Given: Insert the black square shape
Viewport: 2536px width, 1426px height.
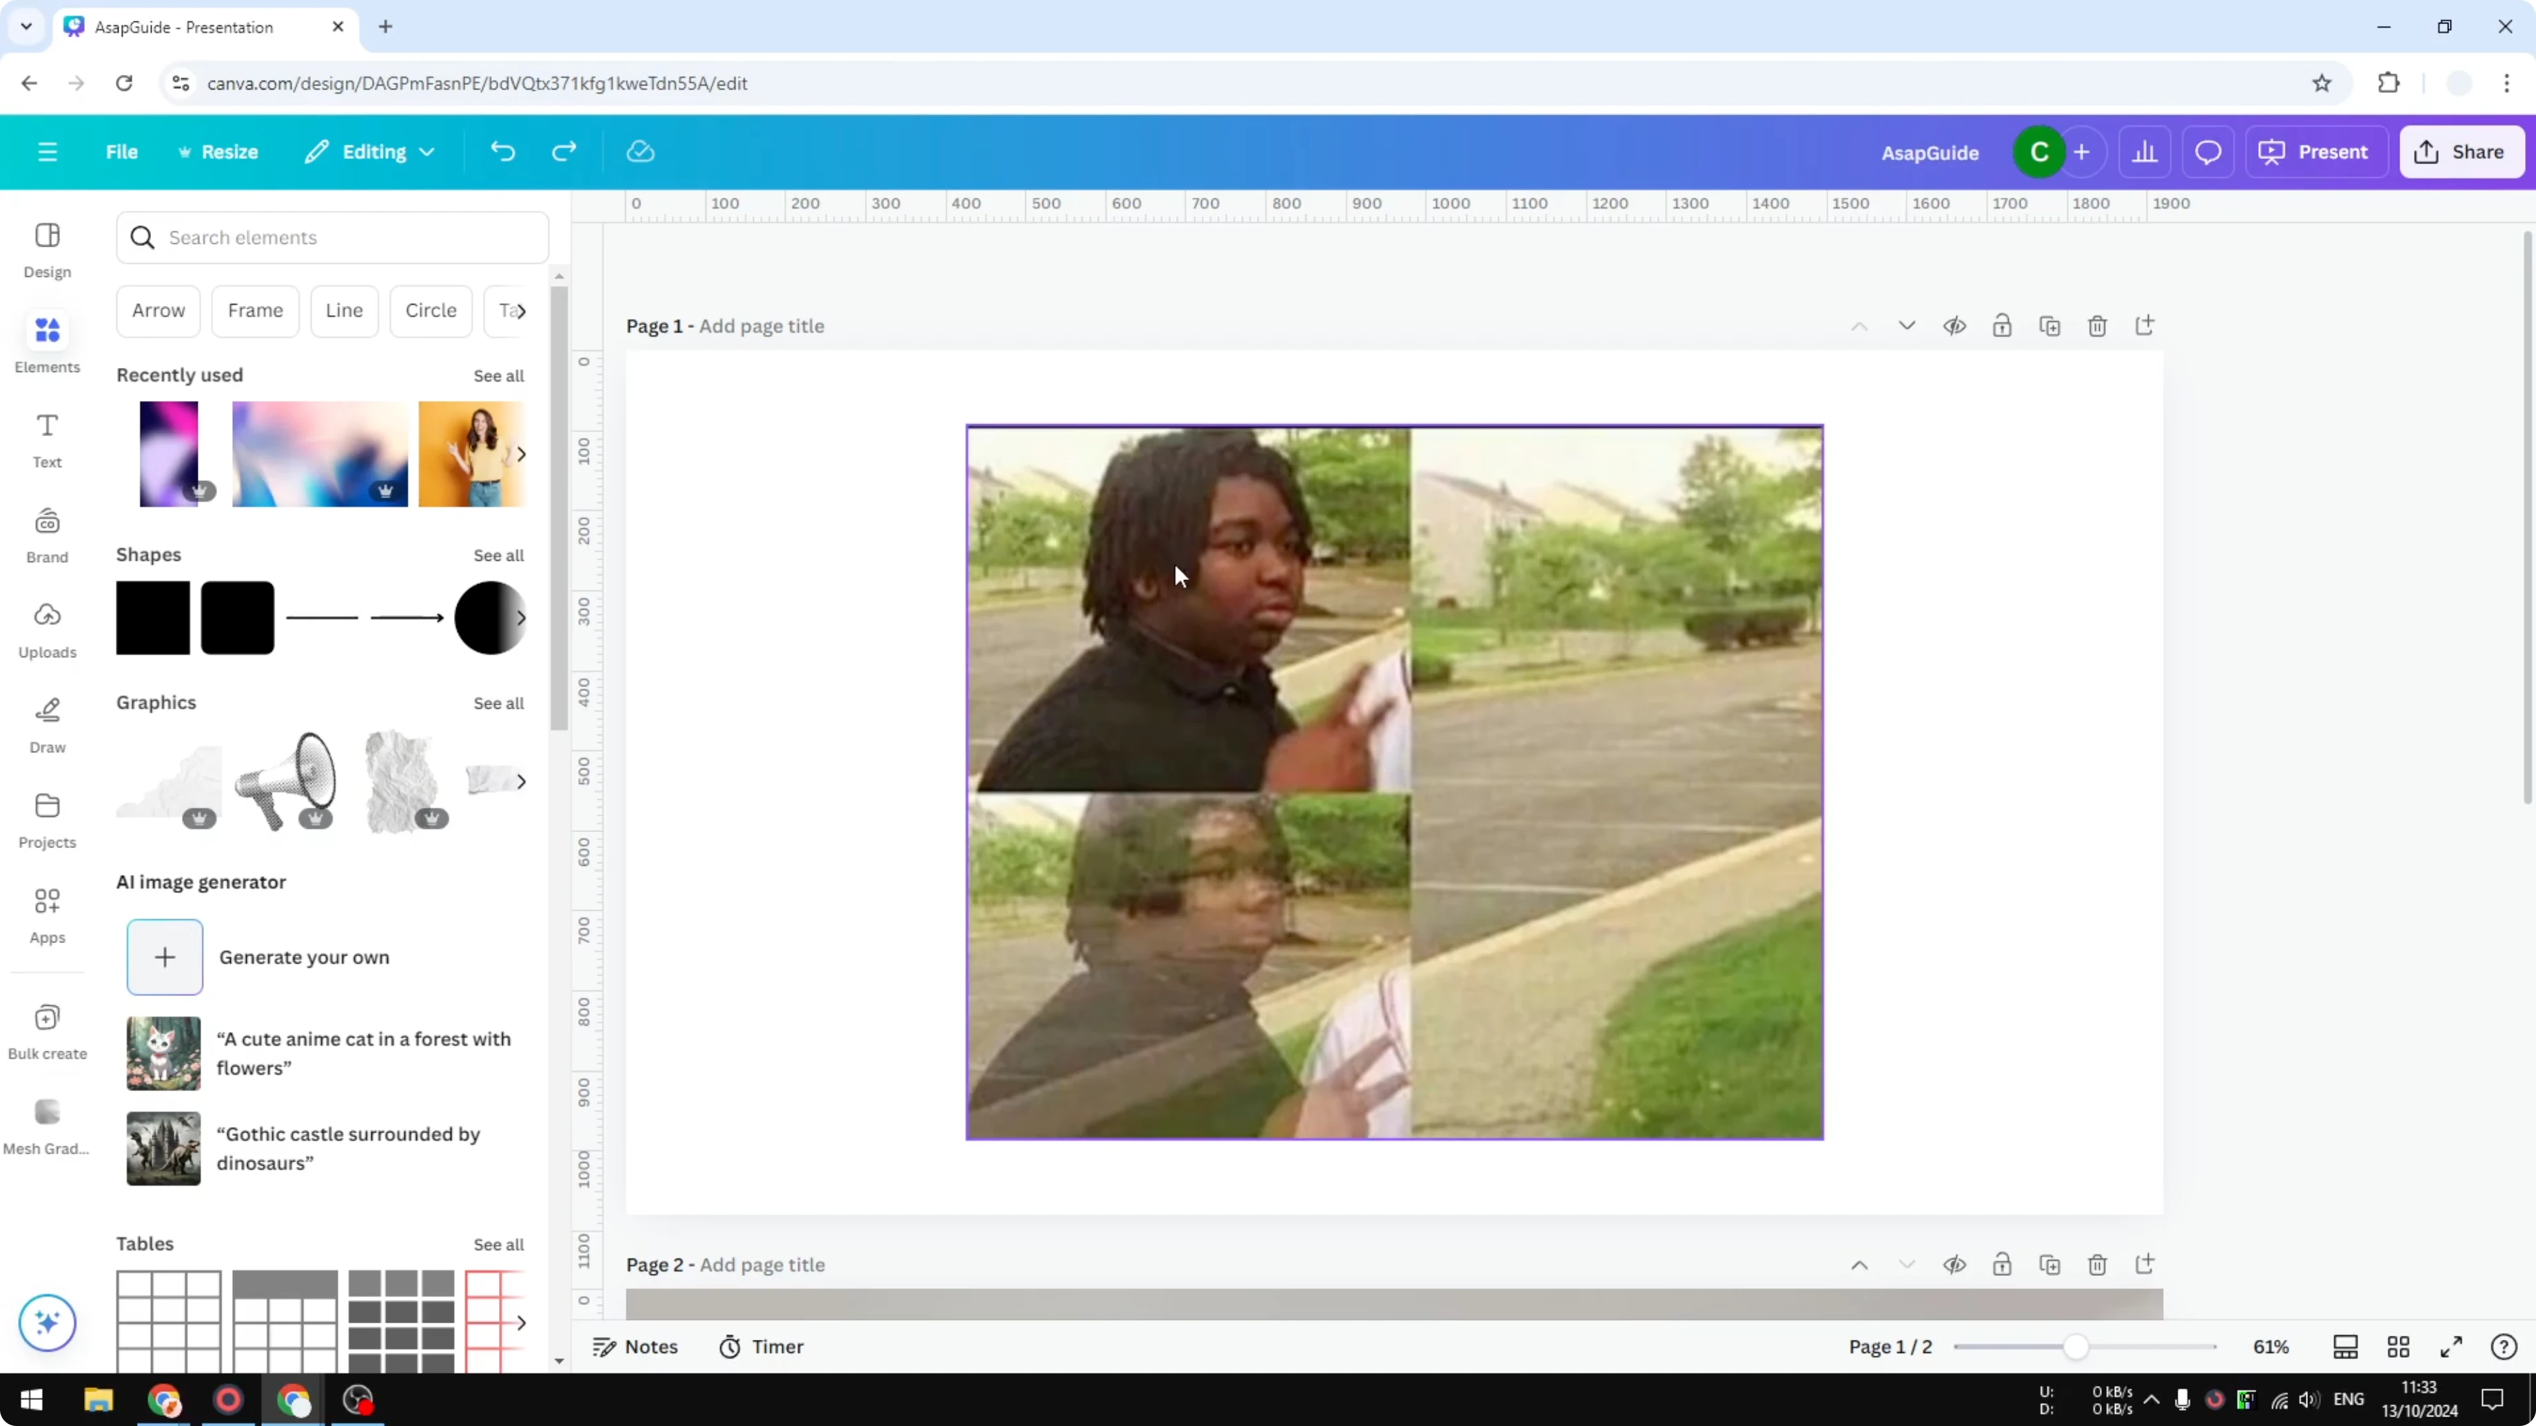Looking at the screenshot, I should (x=152, y=618).
